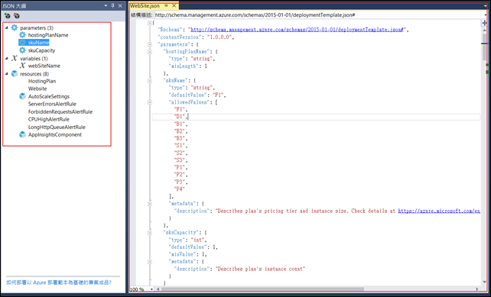Open the schema selection dropdown arrow

[x=486, y=15]
